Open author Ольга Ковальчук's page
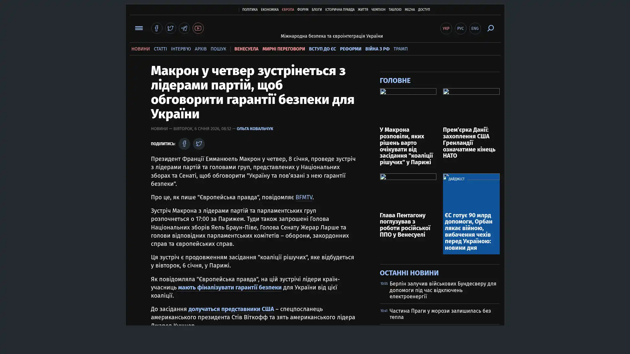Screen dimensions: 630x354 tap(255, 129)
